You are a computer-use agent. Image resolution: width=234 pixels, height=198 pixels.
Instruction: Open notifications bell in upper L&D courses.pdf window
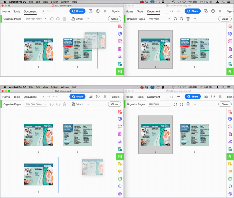[105, 11]
